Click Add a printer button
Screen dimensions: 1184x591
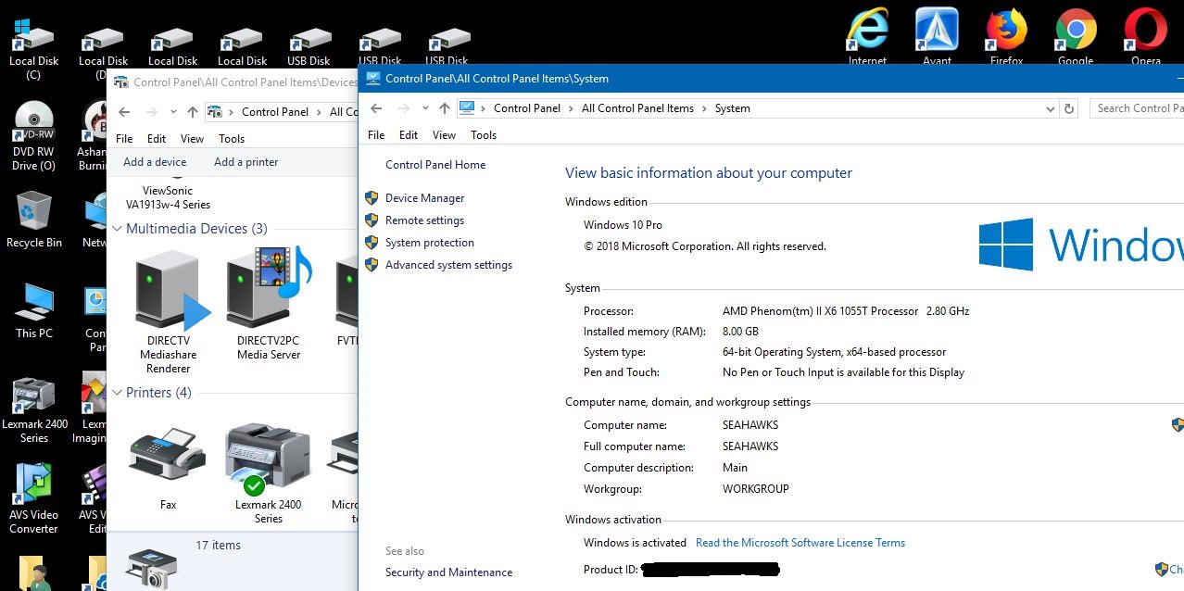point(246,162)
